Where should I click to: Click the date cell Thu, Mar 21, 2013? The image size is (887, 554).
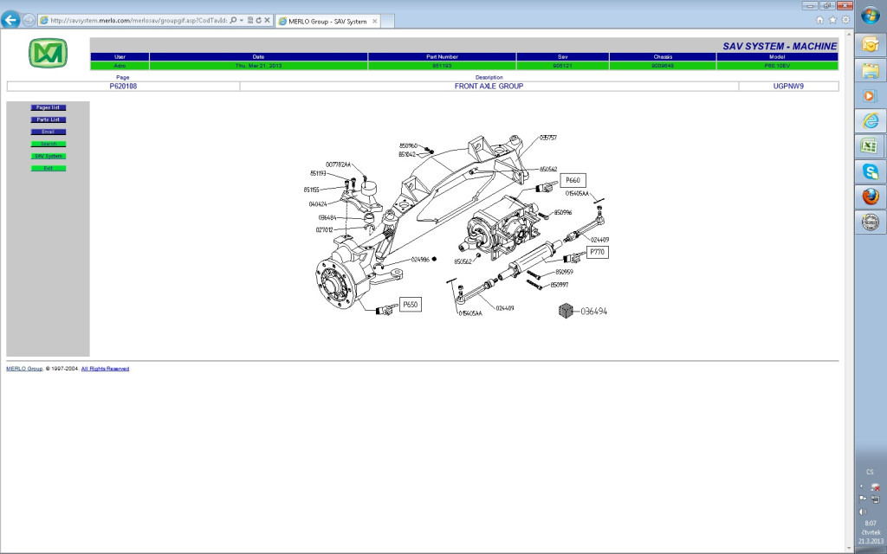(x=258, y=66)
